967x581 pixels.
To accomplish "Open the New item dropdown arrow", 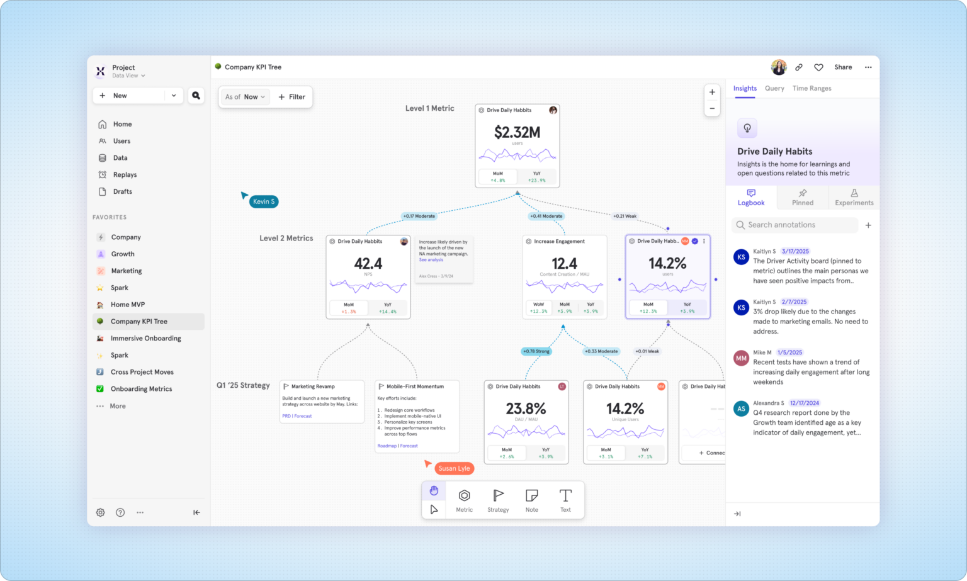I will [x=174, y=95].
